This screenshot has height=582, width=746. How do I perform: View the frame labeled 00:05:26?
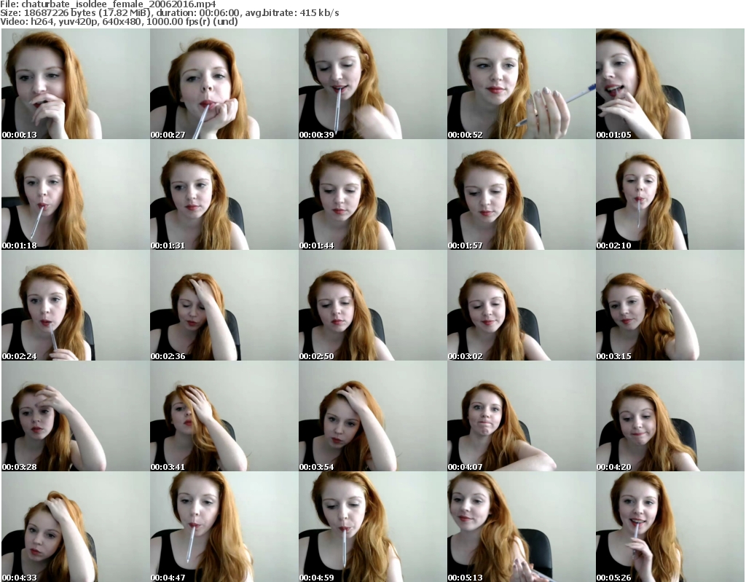point(670,527)
